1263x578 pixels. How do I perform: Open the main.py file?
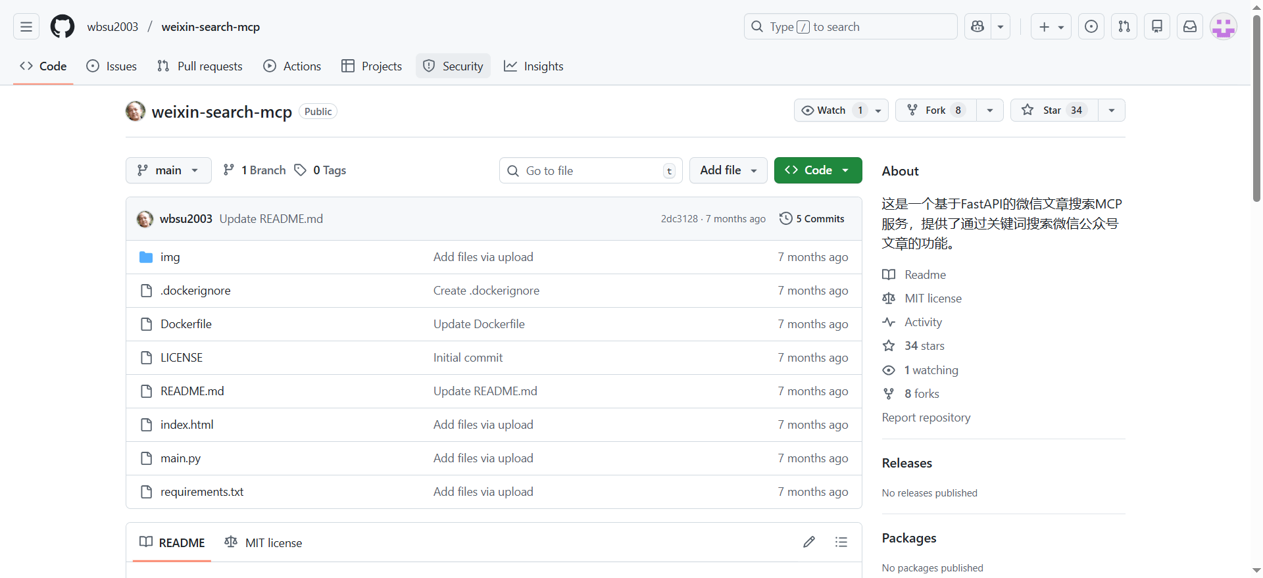pyautogui.click(x=180, y=458)
